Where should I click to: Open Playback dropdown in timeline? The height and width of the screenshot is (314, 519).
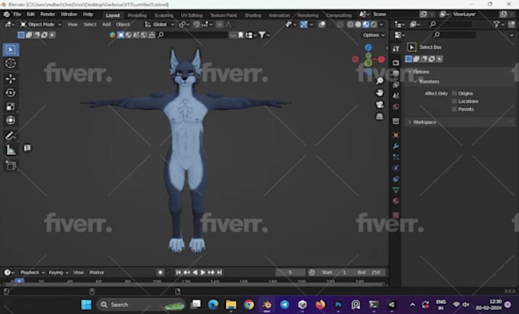pos(32,272)
